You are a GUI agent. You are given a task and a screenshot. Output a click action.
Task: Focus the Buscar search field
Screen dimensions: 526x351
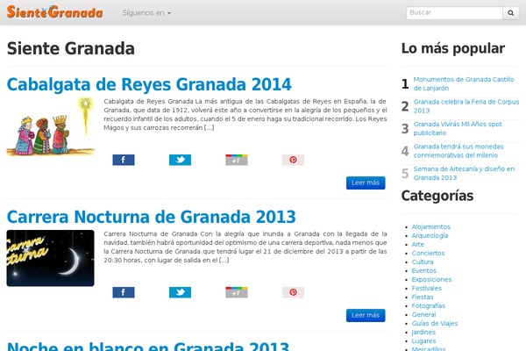[x=454, y=13]
